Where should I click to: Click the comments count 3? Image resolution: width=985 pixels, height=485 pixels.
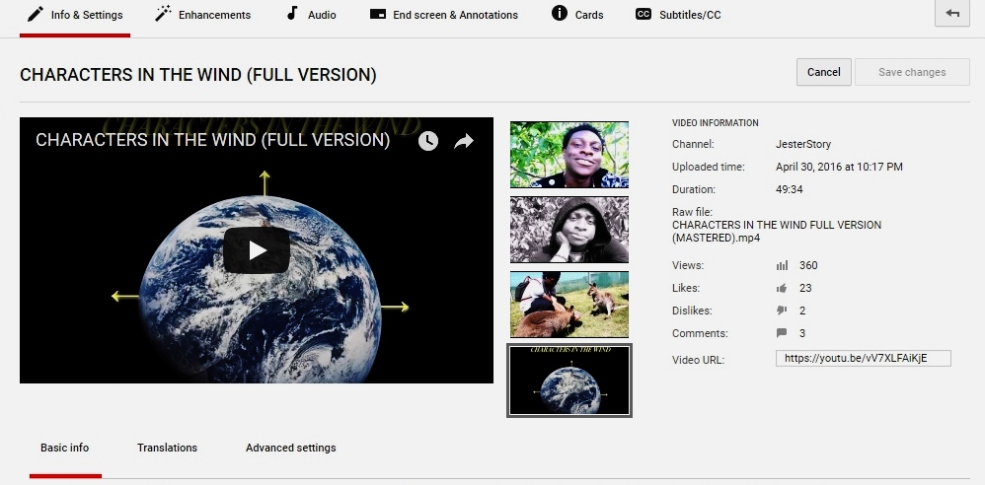click(802, 333)
